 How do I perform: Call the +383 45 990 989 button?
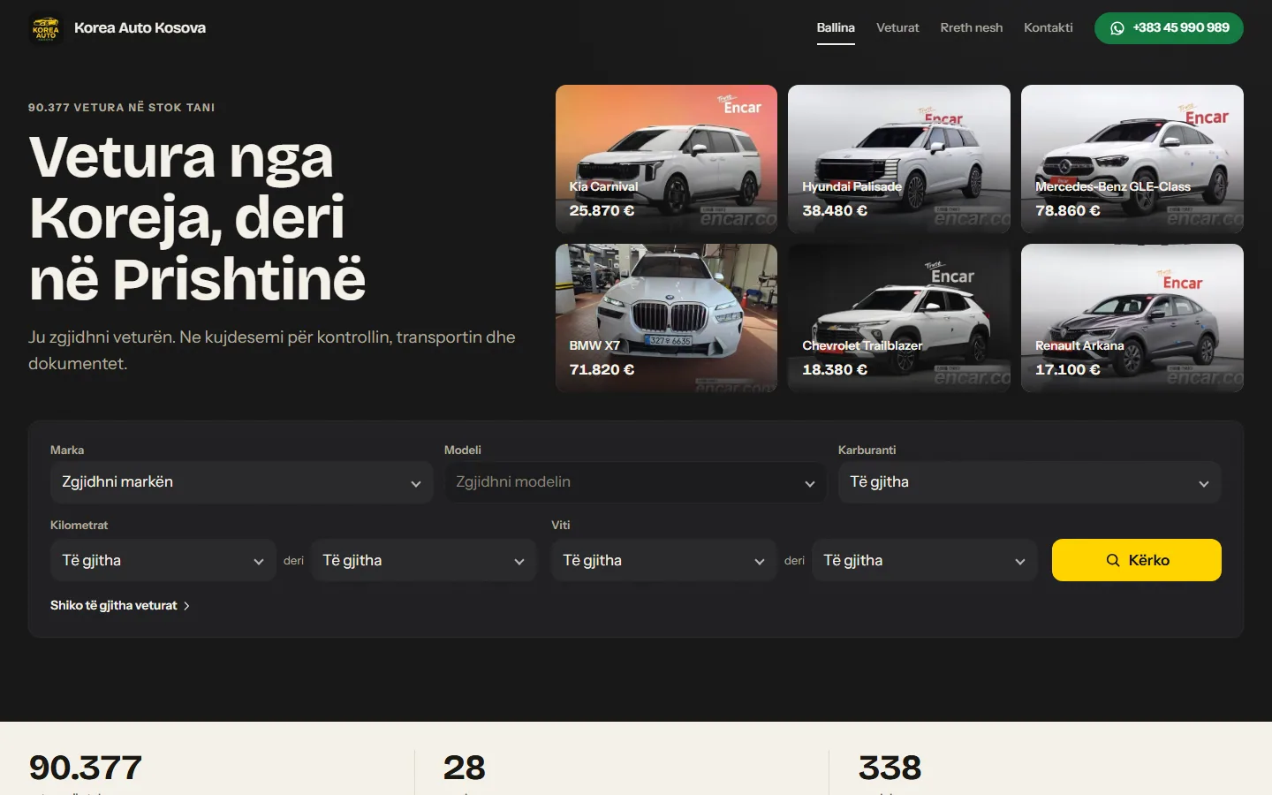[1169, 28]
